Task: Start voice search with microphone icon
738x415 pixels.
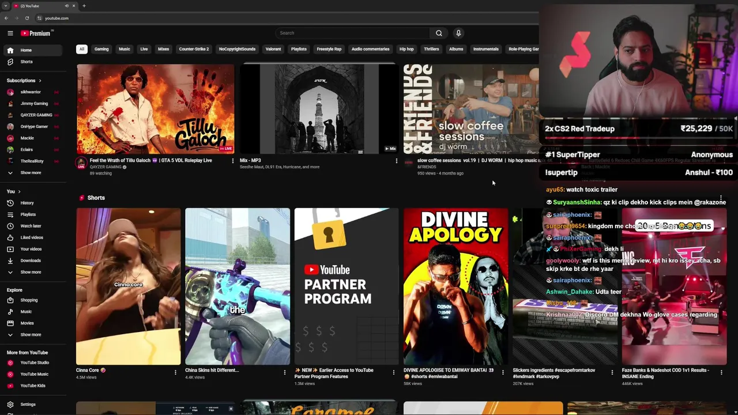Action: pos(458,33)
